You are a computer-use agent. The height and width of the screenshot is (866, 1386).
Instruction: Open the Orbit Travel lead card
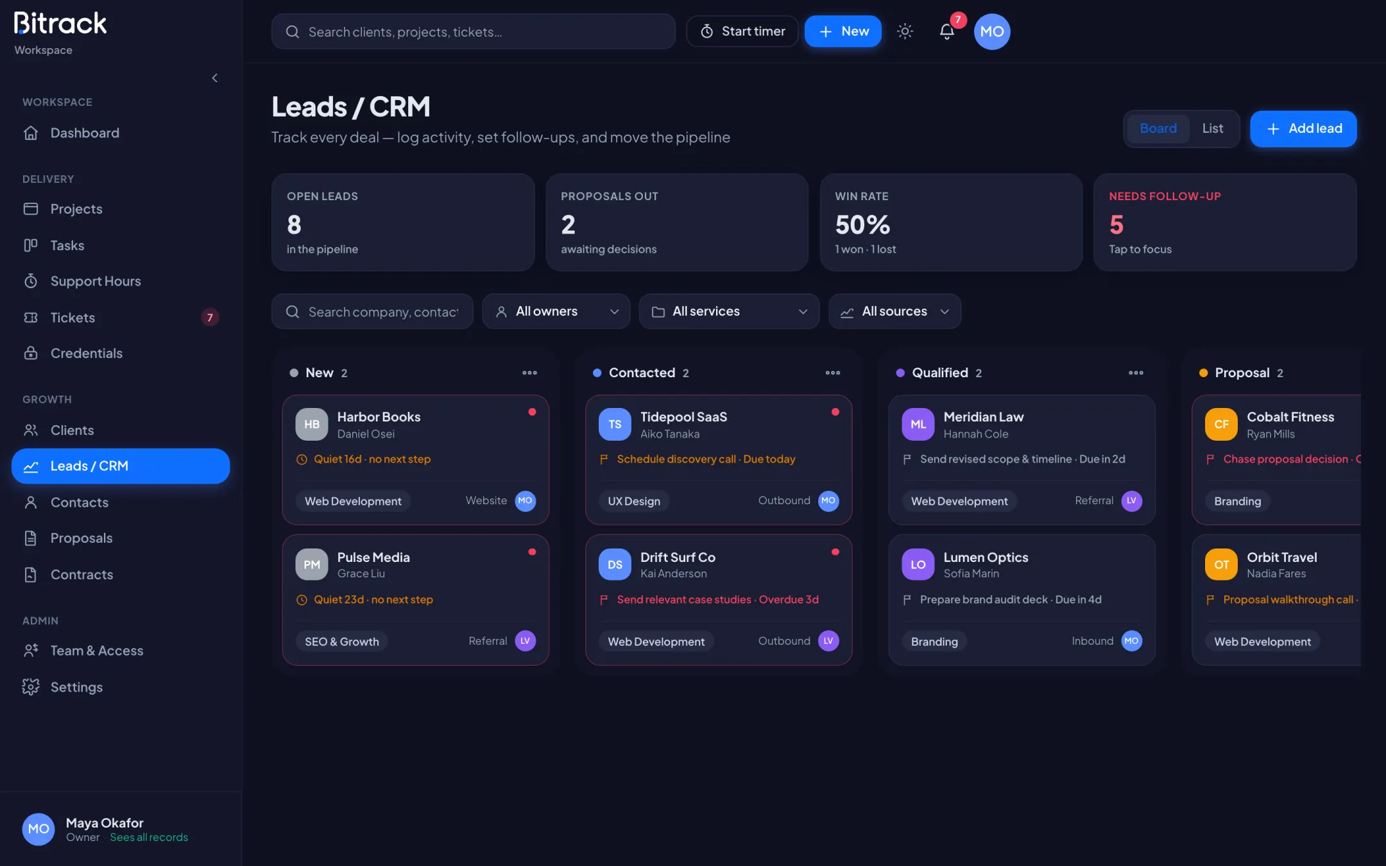[x=1277, y=600]
